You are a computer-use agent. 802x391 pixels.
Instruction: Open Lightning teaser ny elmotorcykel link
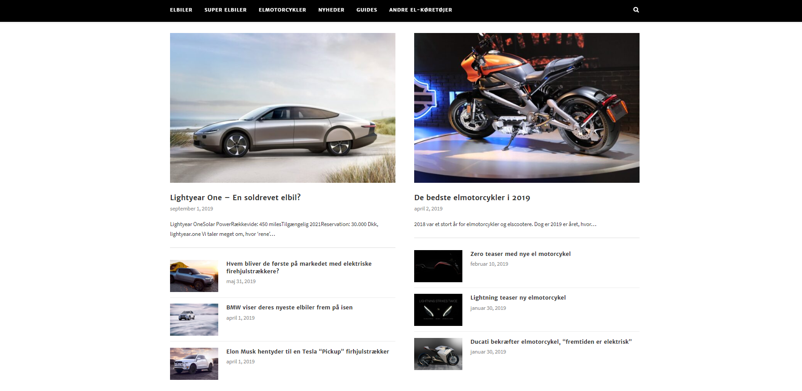click(518, 298)
